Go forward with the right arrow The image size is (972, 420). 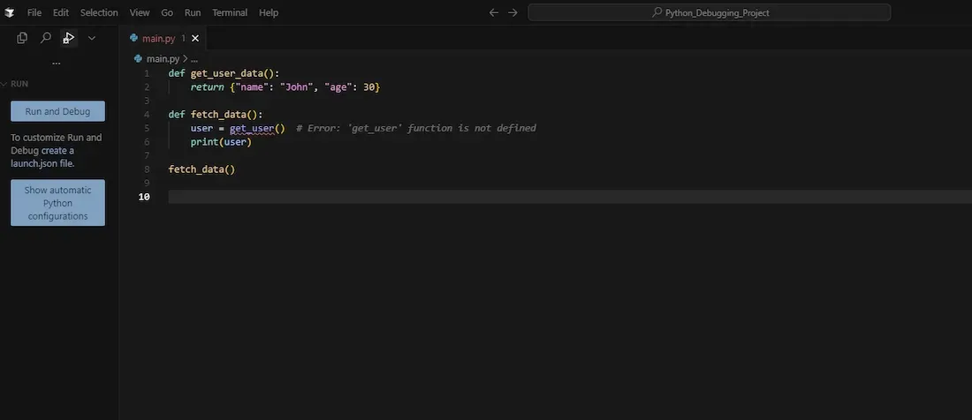[513, 12]
